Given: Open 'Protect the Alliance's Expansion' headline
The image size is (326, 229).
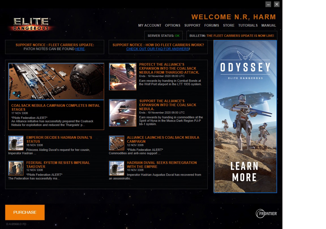Looking at the screenshot, I should tap(169, 69).
